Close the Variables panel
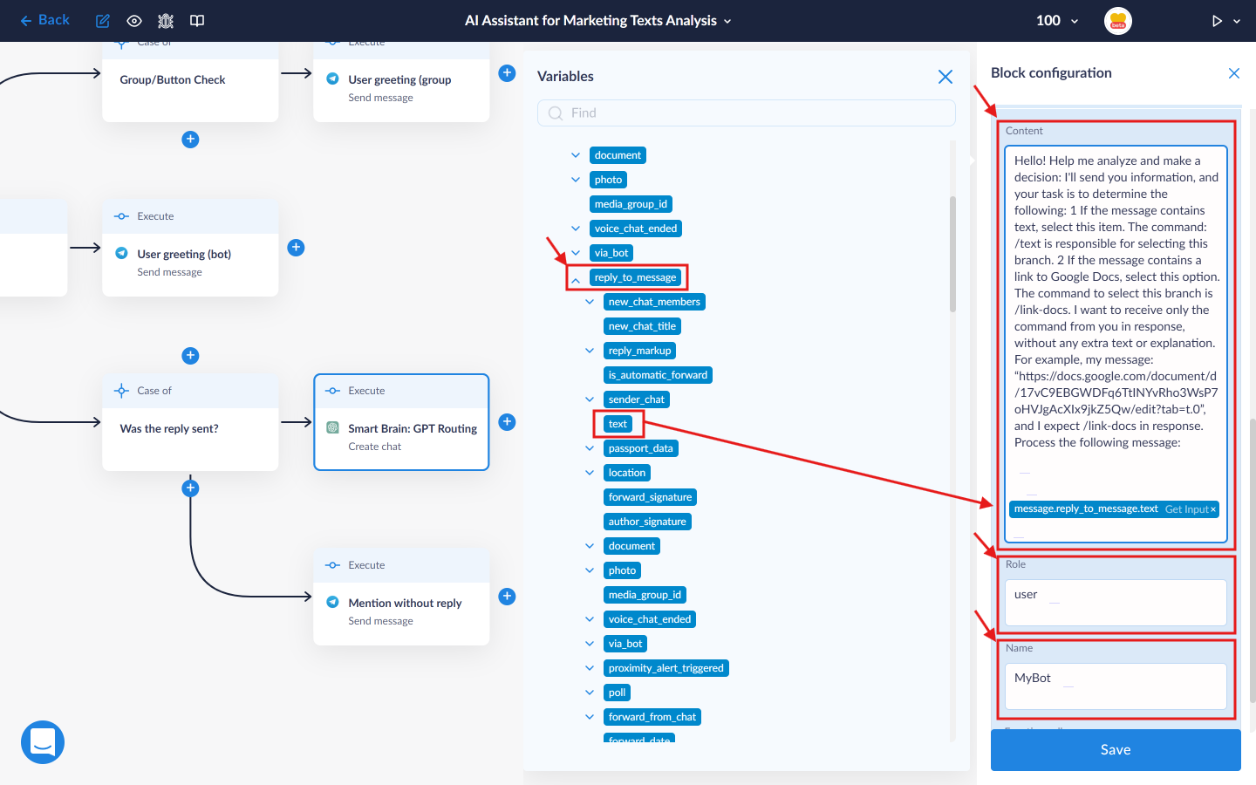This screenshot has height=785, width=1256. click(945, 77)
